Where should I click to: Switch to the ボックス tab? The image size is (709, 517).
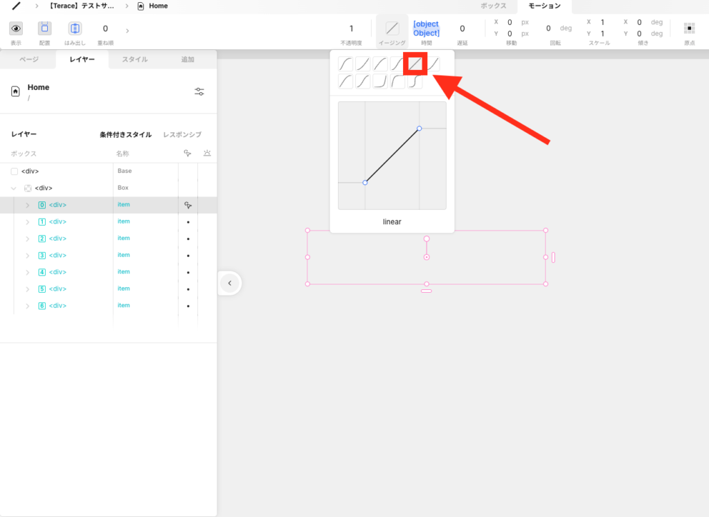pyautogui.click(x=494, y=6)
